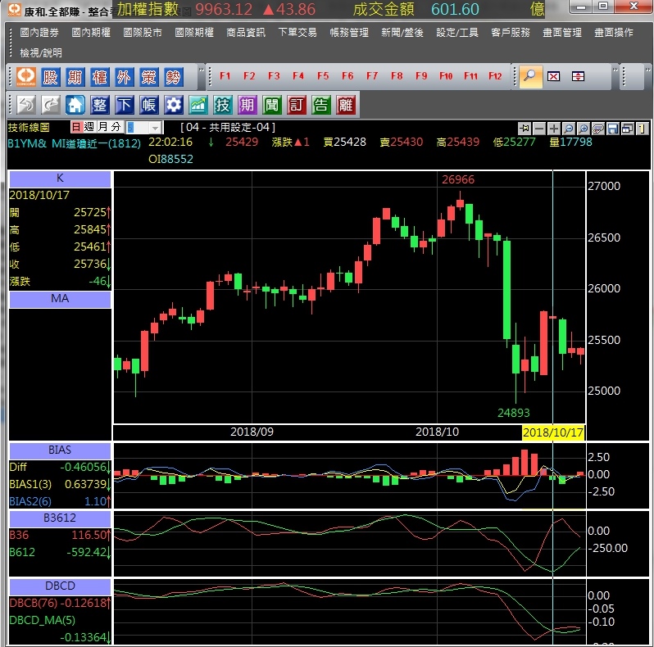This screenshot has height=647, width=654.
Task: Click the K panel header
Action: pyautogui.click(x=60, y=179)
